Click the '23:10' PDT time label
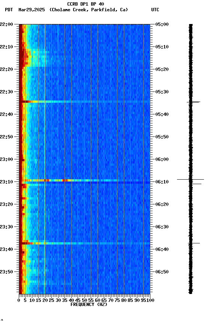The width and height of the screenshot is (207, 324). coord(6,182)
